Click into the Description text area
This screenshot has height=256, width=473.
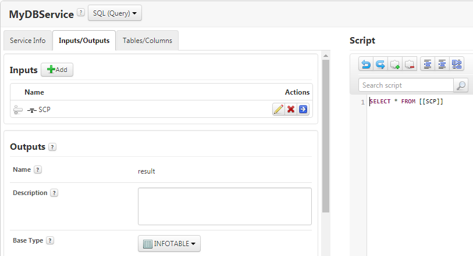coord(225,206)
